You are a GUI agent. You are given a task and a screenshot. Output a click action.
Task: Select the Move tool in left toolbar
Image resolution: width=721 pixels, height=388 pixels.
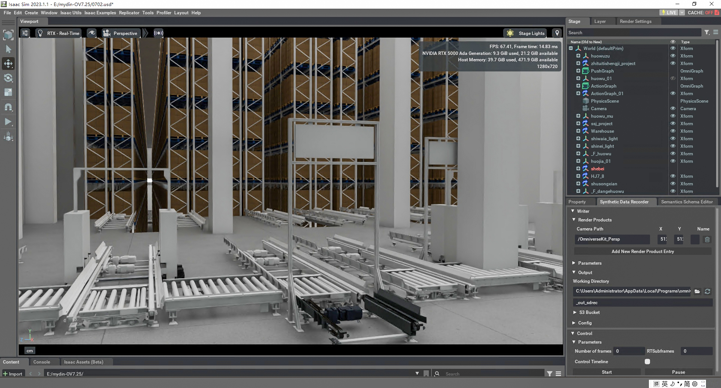click(x=8, y=64)
